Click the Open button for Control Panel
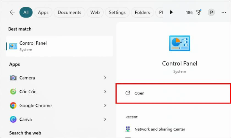 click(x=173, y=93)
